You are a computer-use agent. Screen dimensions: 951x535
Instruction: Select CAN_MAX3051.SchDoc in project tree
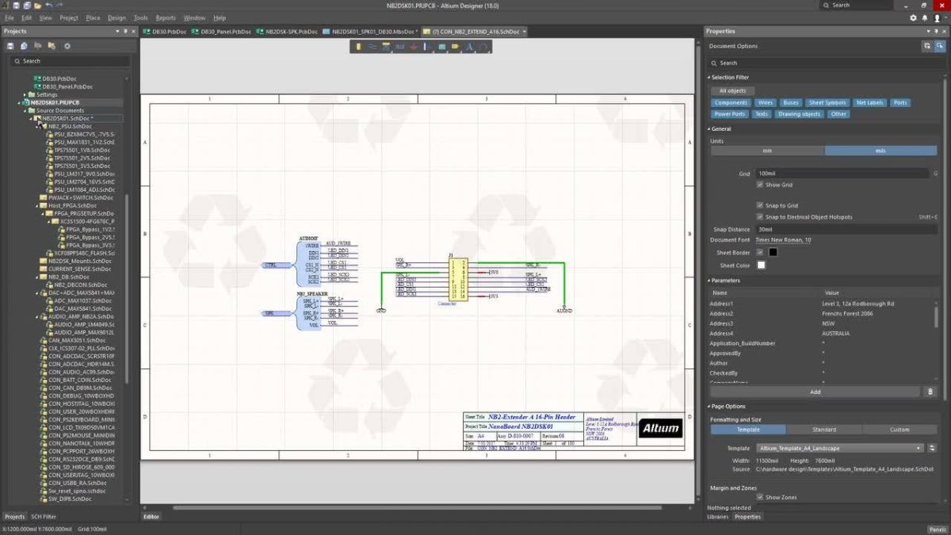tap(77, 340)
